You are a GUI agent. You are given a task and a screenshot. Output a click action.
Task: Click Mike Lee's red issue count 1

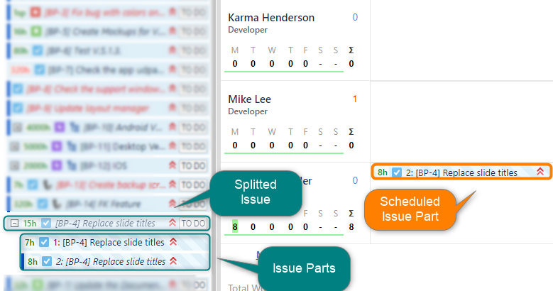pos(355,99)
